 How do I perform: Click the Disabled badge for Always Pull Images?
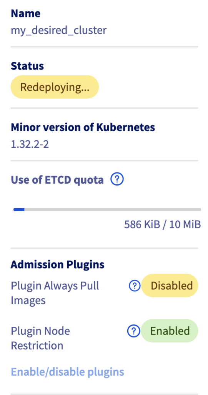[170, 285]
